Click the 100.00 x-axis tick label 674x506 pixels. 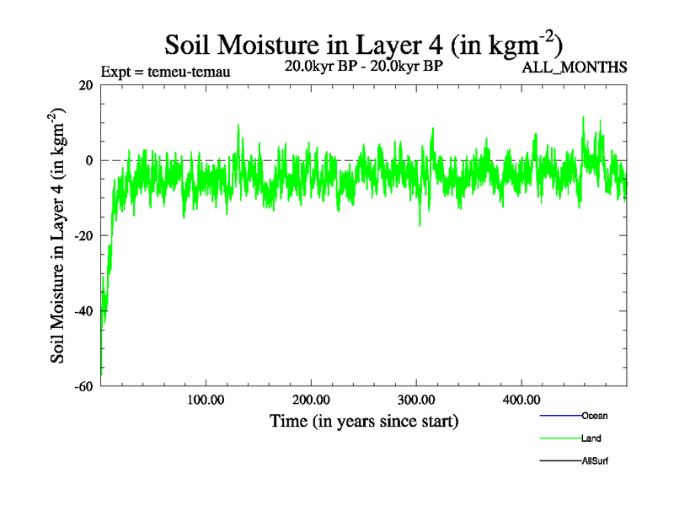click(206, 399)
